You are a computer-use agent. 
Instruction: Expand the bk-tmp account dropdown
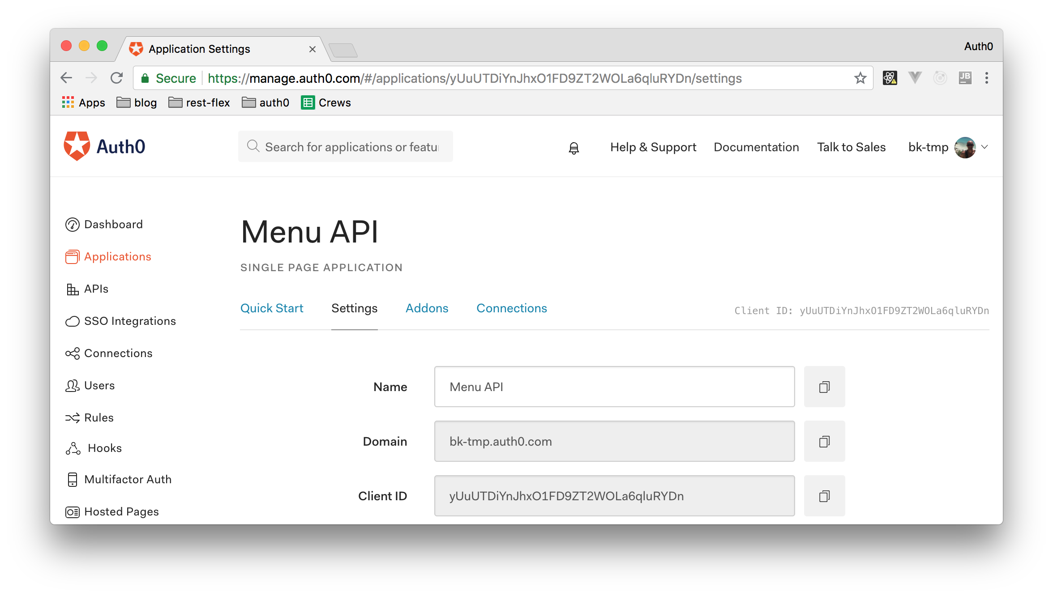tap(985, 147)
